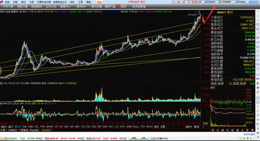Click the 资讯 button in title bar
The width and height of the screenshot is (260, 141).
click(186, 2)
